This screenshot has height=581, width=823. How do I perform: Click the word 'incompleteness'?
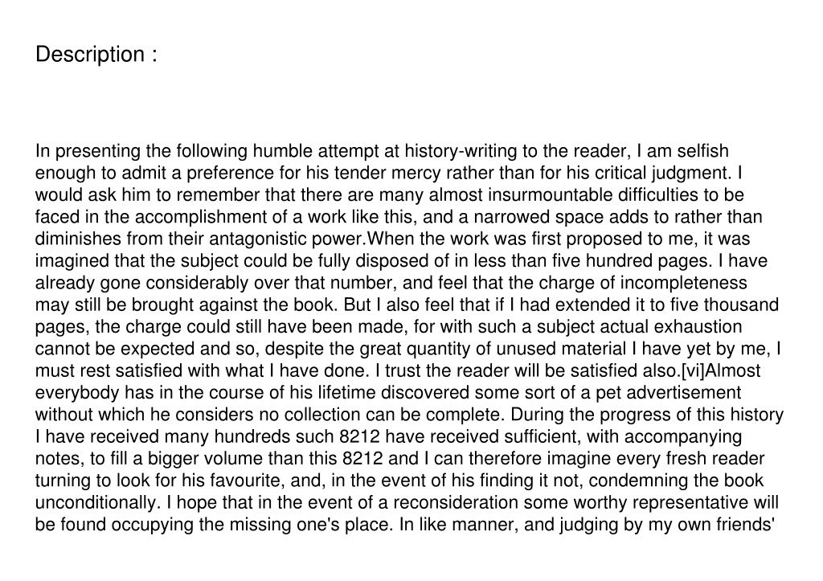[683, 283]
